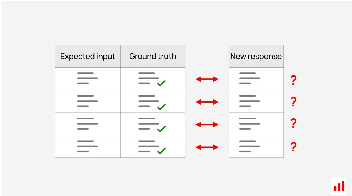Click the first row's green checkmark
This screenshot has width=352, height=196.
161,83
